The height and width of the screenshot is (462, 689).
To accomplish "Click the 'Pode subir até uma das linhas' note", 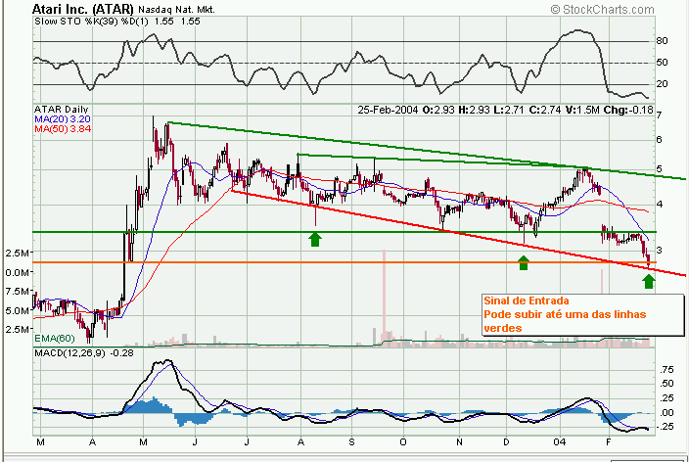I will coord(565,314).
